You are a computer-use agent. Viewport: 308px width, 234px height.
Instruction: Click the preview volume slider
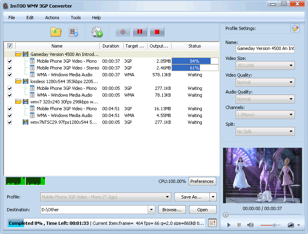pos(274,225)
